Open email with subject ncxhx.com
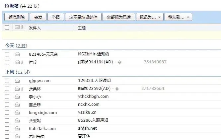Viewport: 221px width, 139px height. tap(89, 104)
